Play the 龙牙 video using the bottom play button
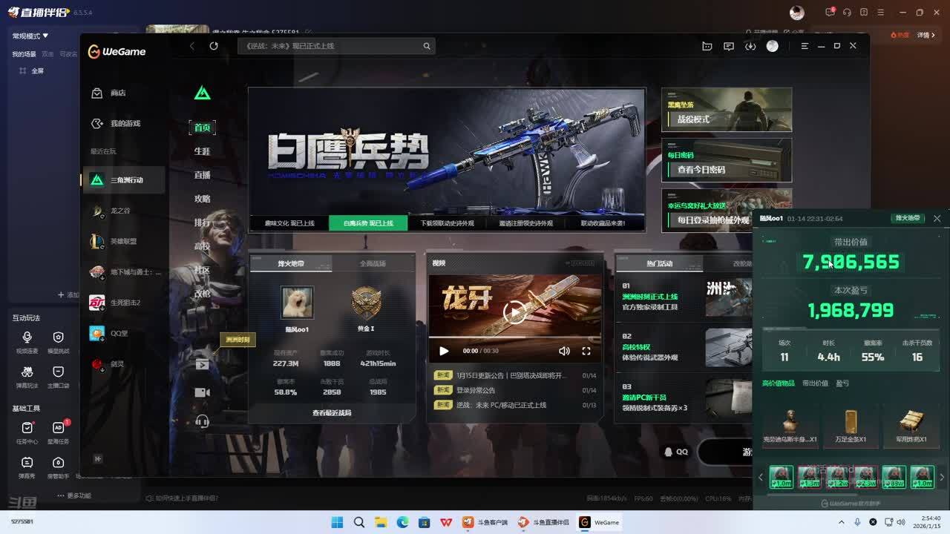The image size is (950, 534). click(x=444, y=351)
